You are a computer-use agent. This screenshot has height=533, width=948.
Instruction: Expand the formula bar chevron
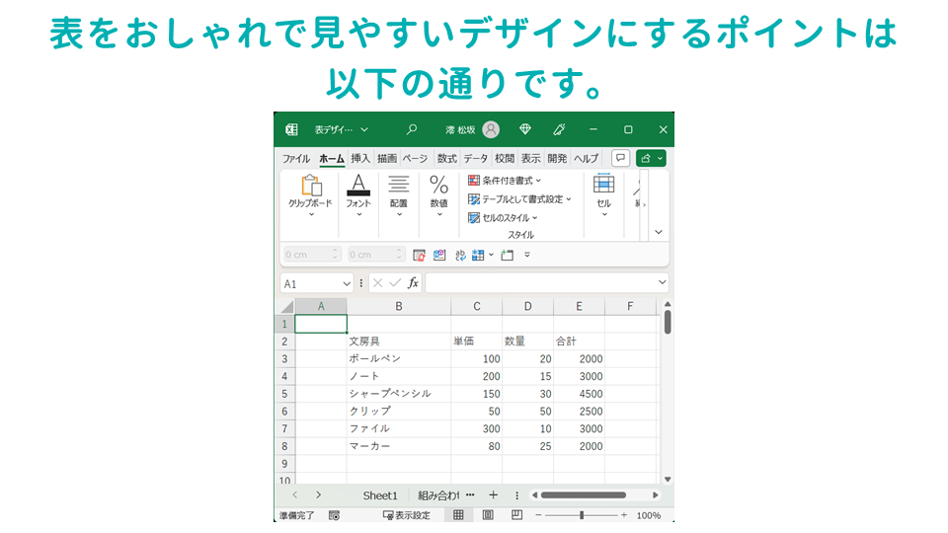[x=662, y=282]
